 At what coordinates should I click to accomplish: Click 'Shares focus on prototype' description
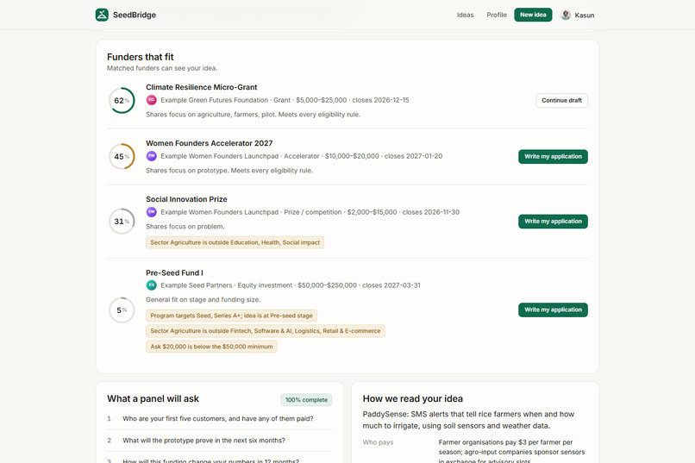[x=229, y=171]
